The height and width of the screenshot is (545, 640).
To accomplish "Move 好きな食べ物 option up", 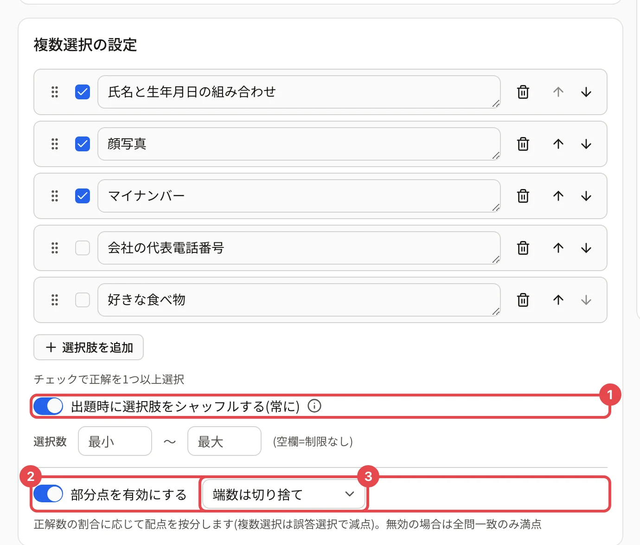I will [558, 300].
